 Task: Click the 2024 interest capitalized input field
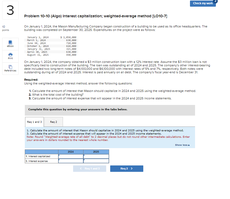(71, 156)
